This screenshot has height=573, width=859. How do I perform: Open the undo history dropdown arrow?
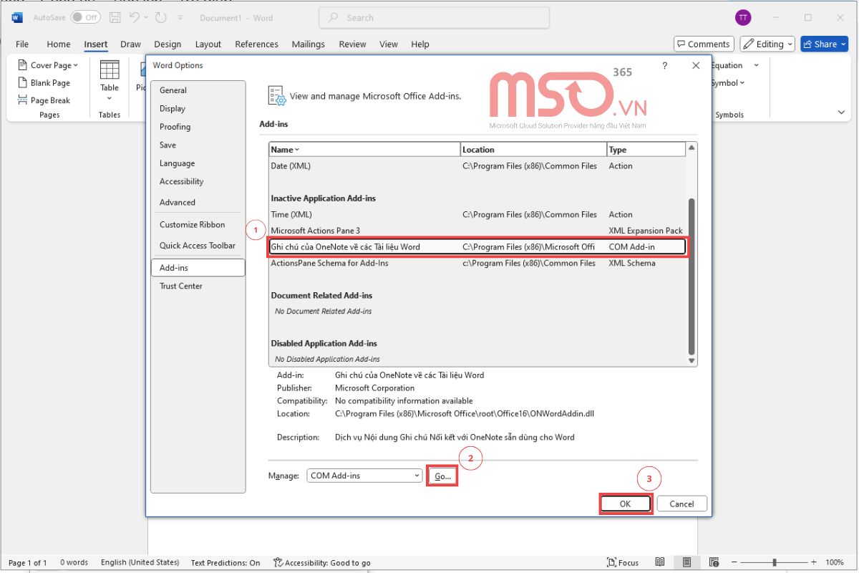145,17
